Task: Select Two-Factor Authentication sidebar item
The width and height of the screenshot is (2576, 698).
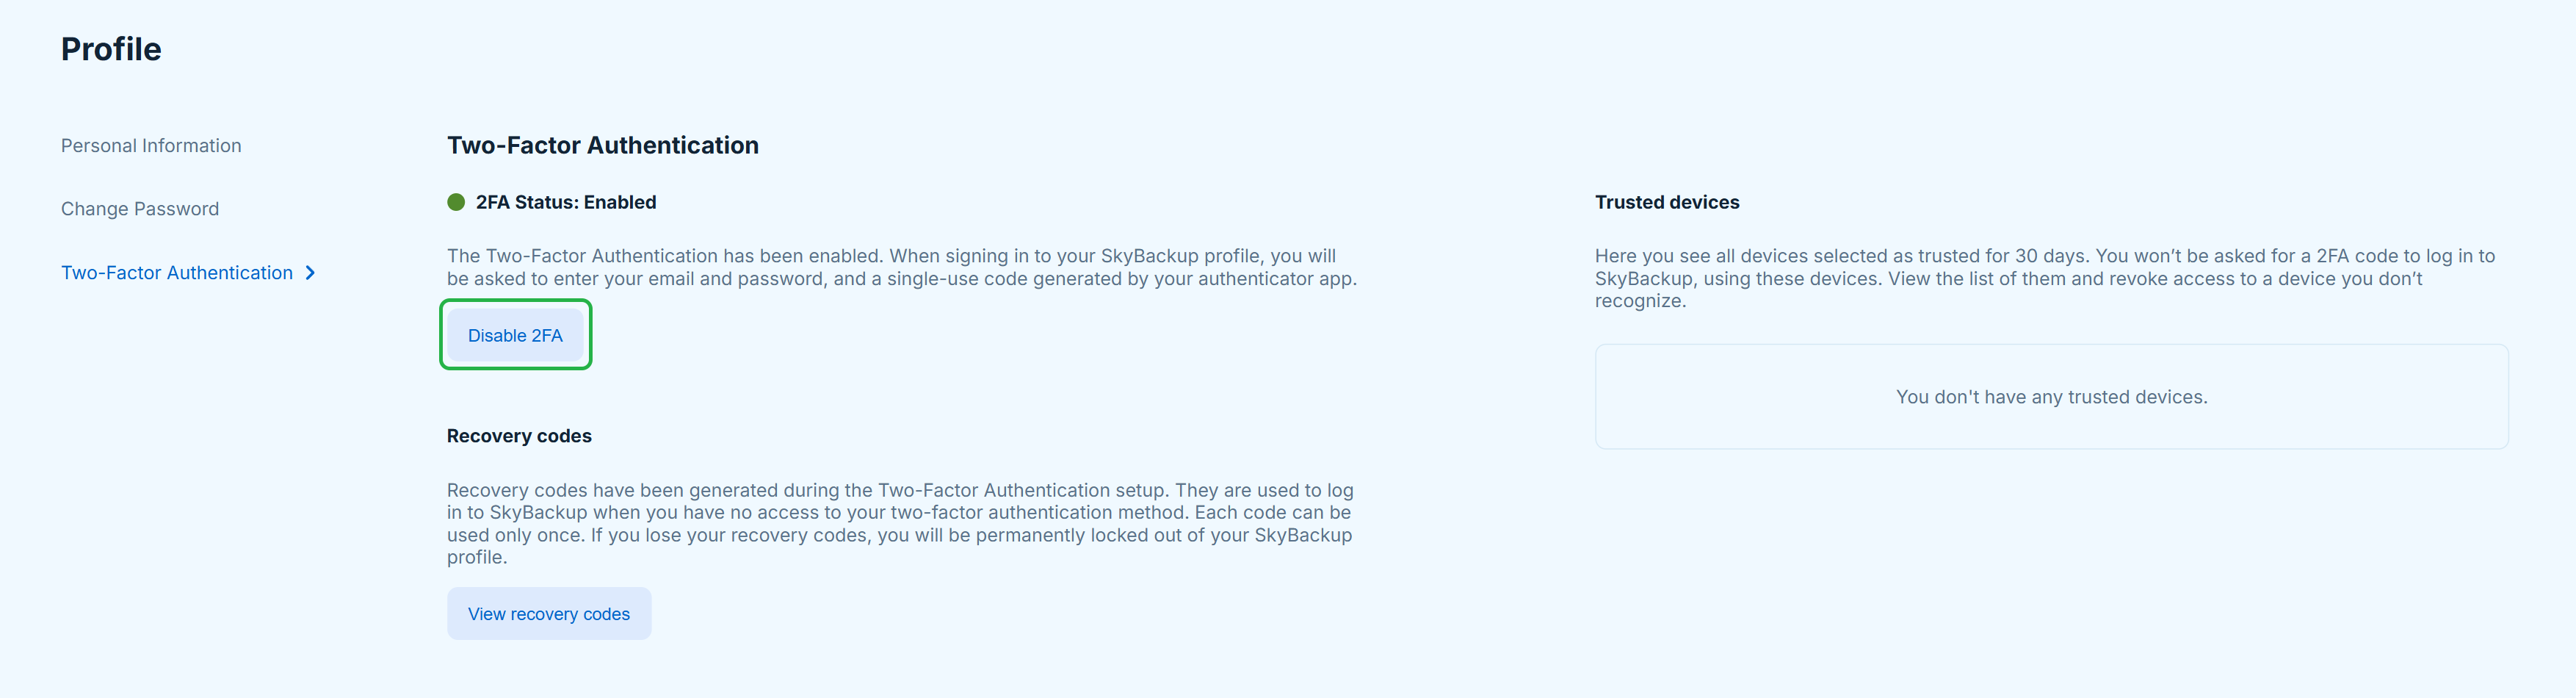Action: 177,273
